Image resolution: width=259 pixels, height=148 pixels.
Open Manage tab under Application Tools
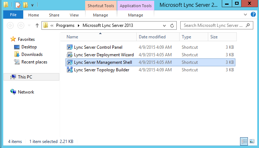pyautogui.click(x=136, y=15)
